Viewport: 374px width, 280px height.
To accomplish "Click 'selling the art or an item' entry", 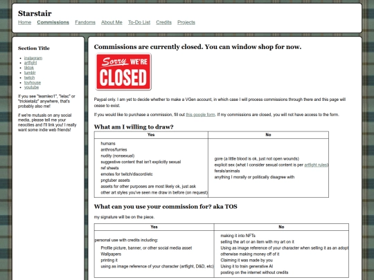I will coord(258,242).
